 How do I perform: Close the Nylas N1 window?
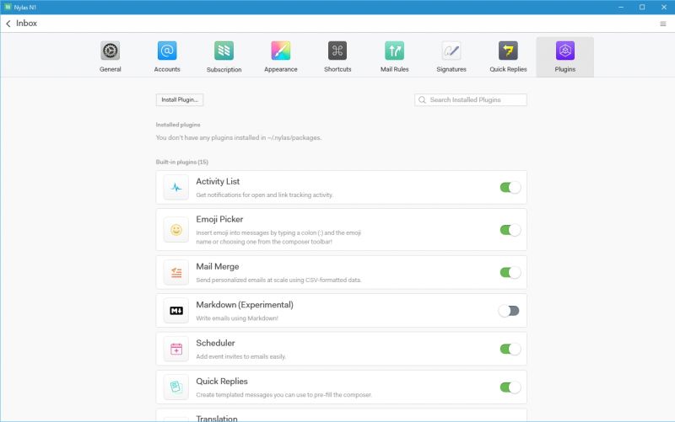coord(664,7)
